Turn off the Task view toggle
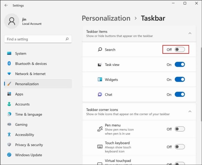Viewport: 202px width, 165px height. pyautogui.click(x=180, y=64)
